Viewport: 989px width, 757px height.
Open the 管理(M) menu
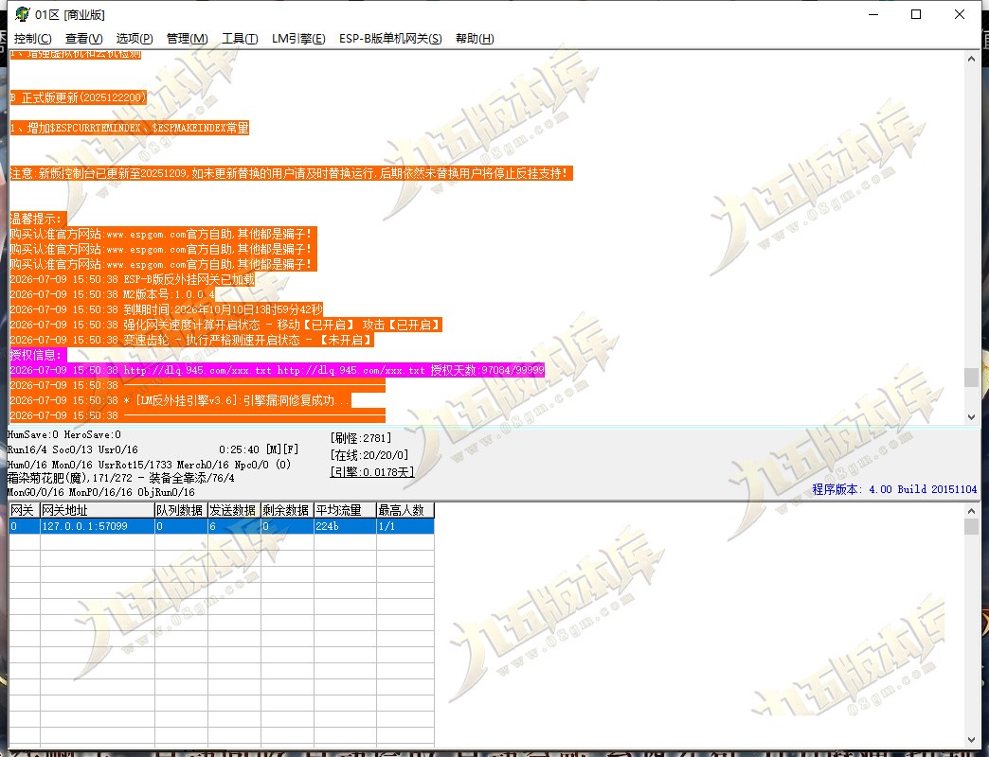tap(187, 39)
